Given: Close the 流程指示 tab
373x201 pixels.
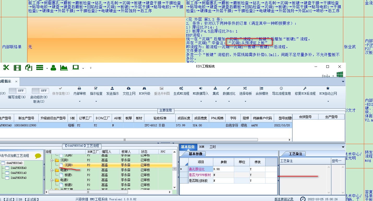Looking at the screenshot, I should click(x=16, y=81).
